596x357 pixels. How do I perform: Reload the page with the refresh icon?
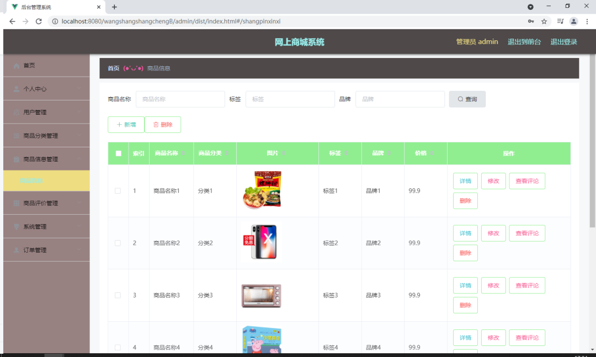tap(39, 22)
